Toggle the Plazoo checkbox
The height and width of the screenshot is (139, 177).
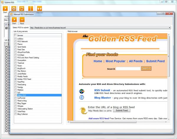click(x=16, y=44)
